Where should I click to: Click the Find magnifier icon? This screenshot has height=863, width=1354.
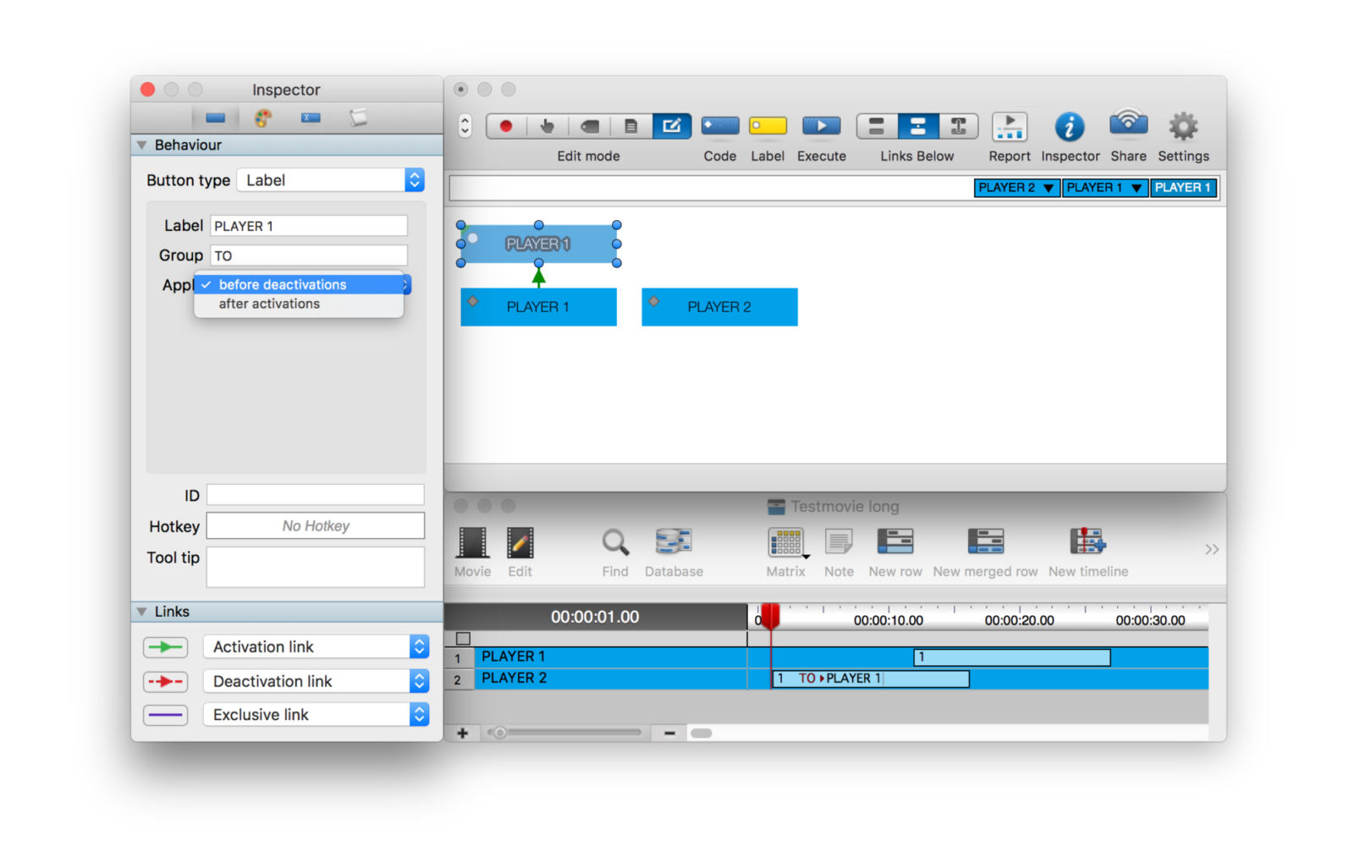(615, 542)
